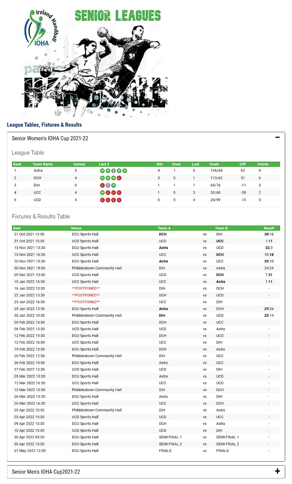Click the 22 Jan 2022 postponed venue text
Viewport: 292px width, 484px height.
(86, 295)
